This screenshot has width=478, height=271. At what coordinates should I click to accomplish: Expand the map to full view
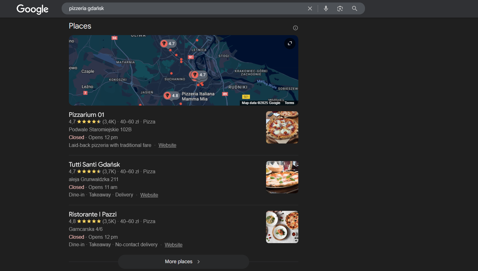tap(290, 43)
